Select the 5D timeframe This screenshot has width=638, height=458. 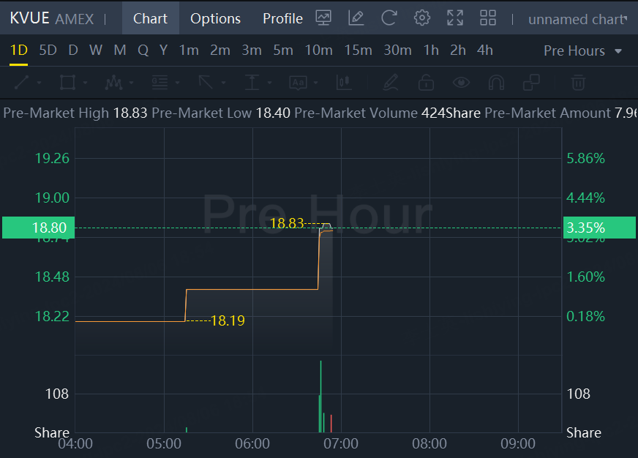pyautogui.click(x=48, y=50)
